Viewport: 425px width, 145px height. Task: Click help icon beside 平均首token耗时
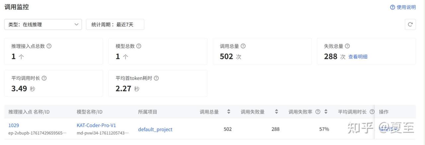(x=156, y=78)
